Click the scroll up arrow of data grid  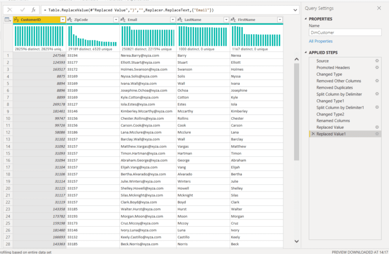[296, 59]
